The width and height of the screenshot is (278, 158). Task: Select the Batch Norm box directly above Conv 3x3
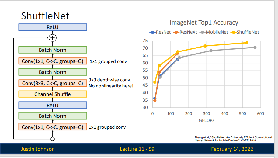(53, 72)
